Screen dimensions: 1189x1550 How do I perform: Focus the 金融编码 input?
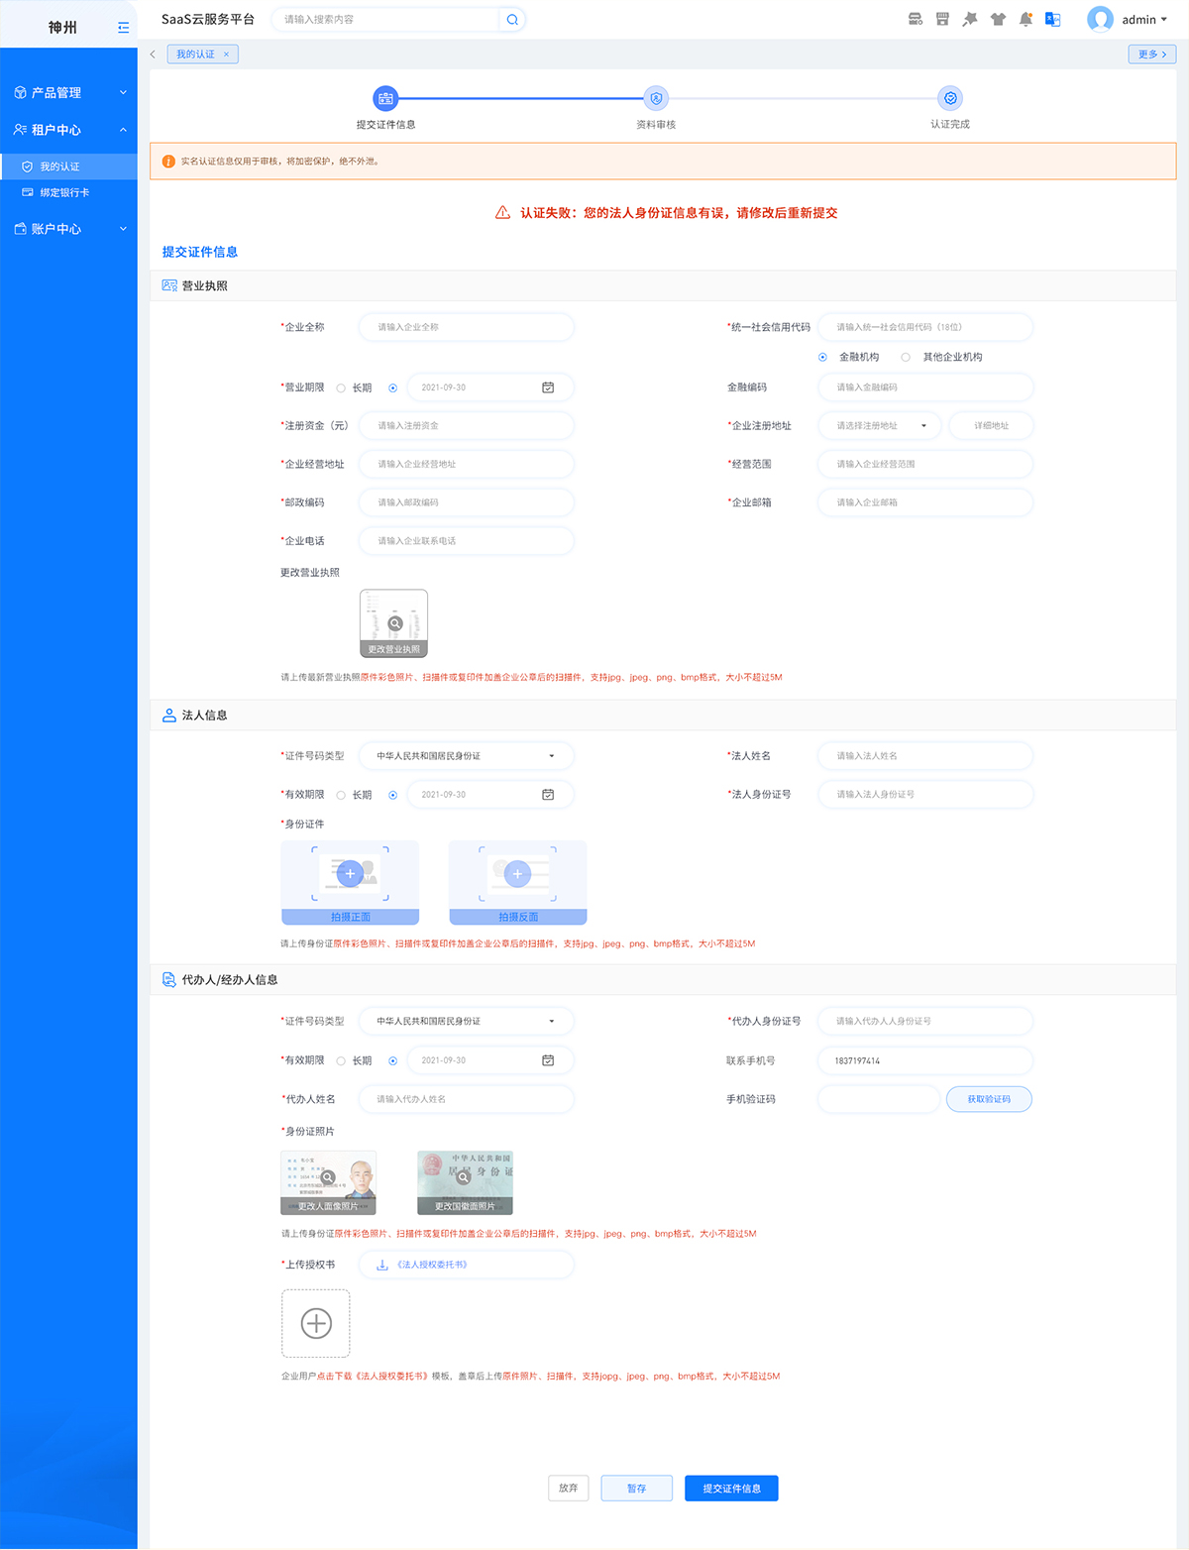pyautogui.click(x=925, y=387)
